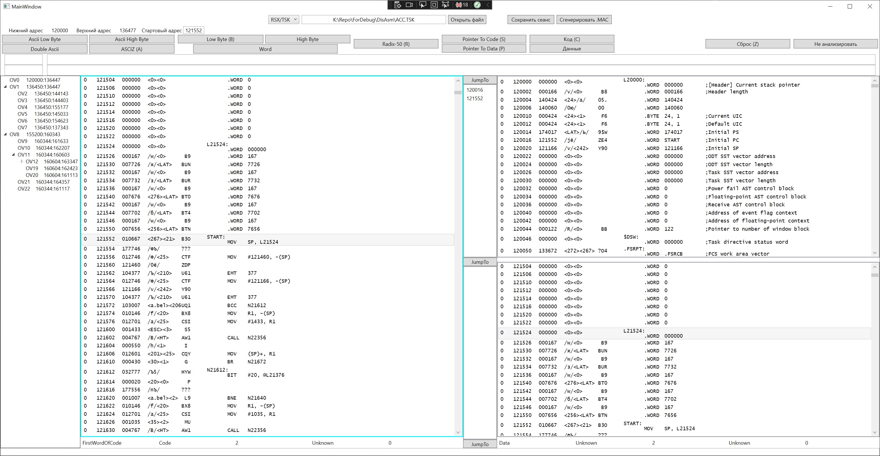Collapse the OV1 tree node
This screenshot has width=880, height=456.
tap(5, 87)
